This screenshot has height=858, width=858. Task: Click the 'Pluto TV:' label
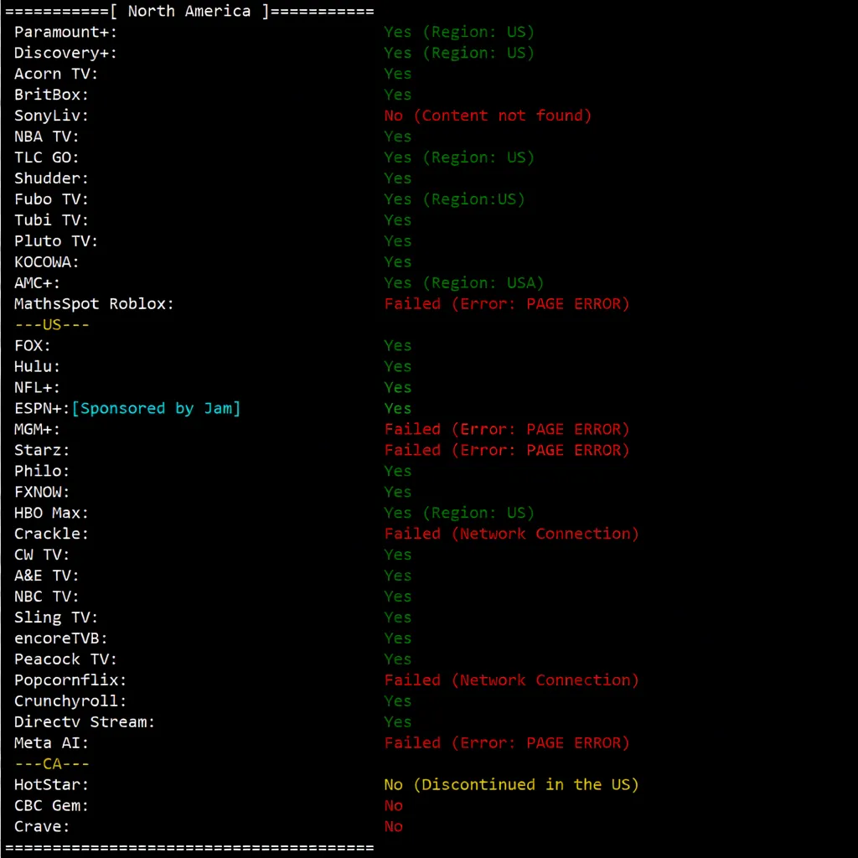coord(56,240)
